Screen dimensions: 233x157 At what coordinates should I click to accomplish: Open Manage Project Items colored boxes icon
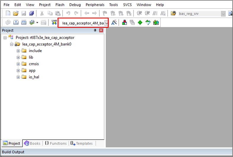tap(124, 23)
